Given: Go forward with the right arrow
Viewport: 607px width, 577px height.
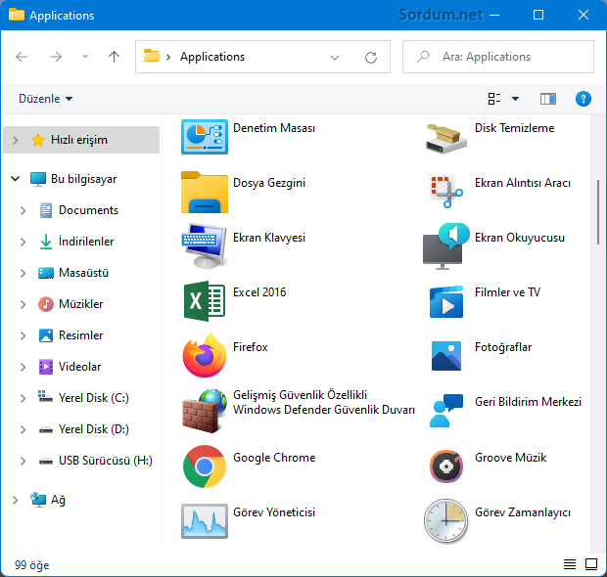Looking at the screenshot, I should point(56,57).
